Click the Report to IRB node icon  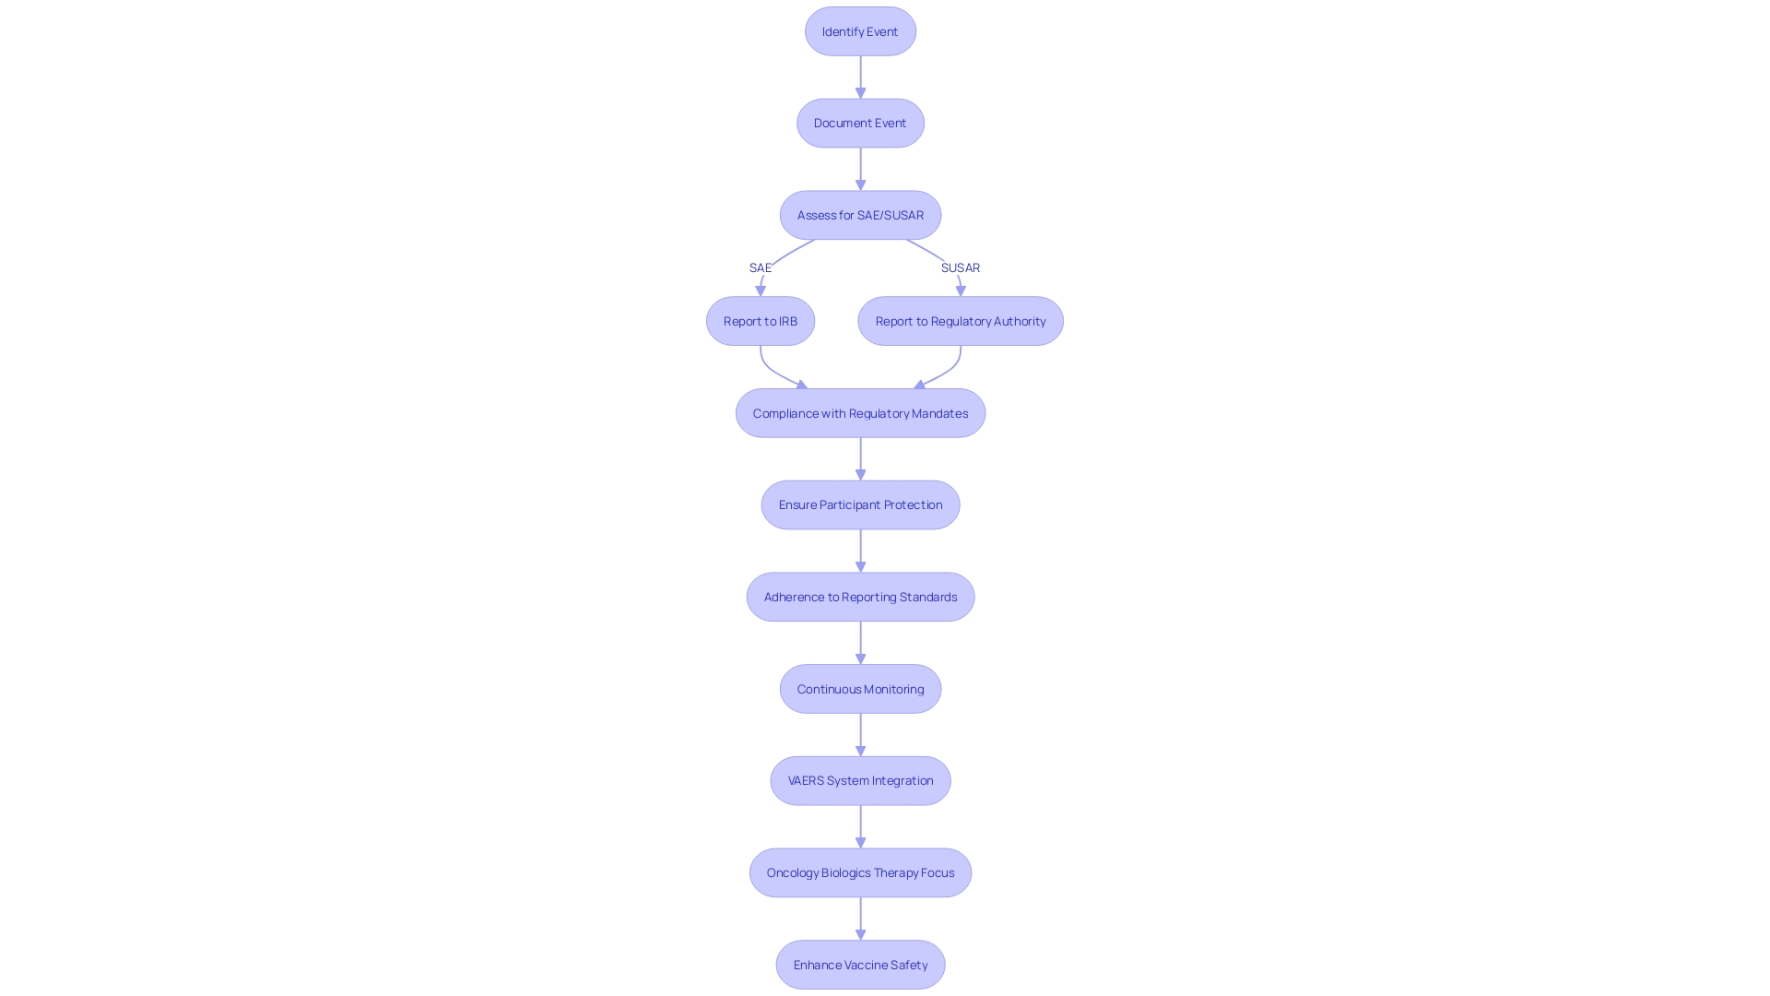point(760,320)
